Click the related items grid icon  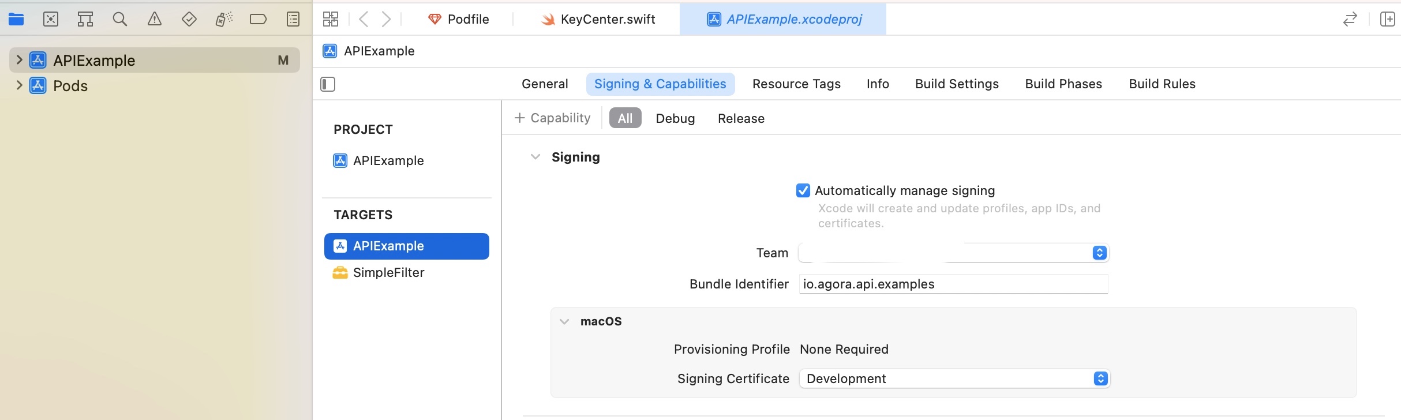331,20
